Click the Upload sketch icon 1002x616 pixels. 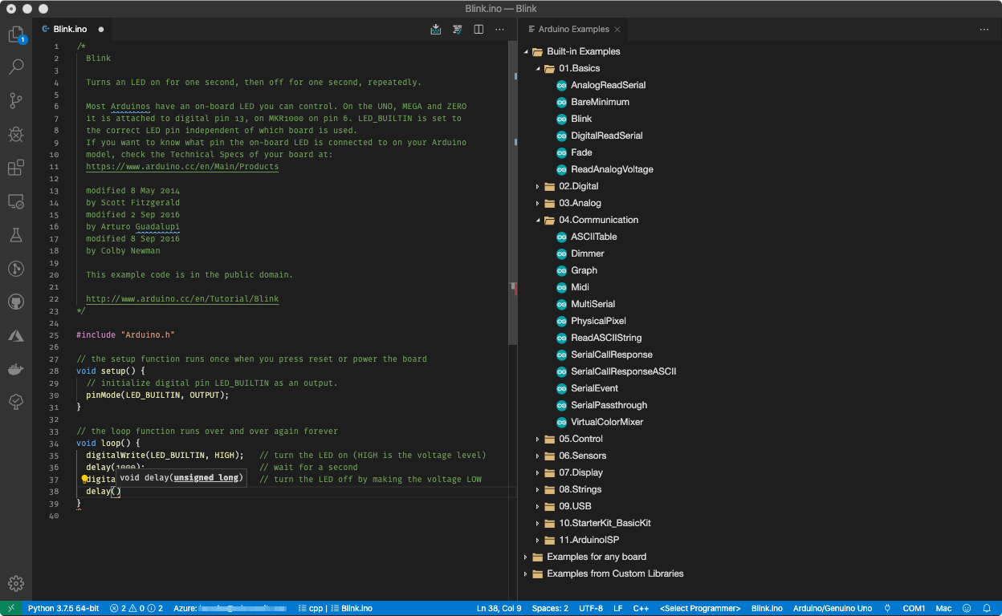[x=436, y=29]
